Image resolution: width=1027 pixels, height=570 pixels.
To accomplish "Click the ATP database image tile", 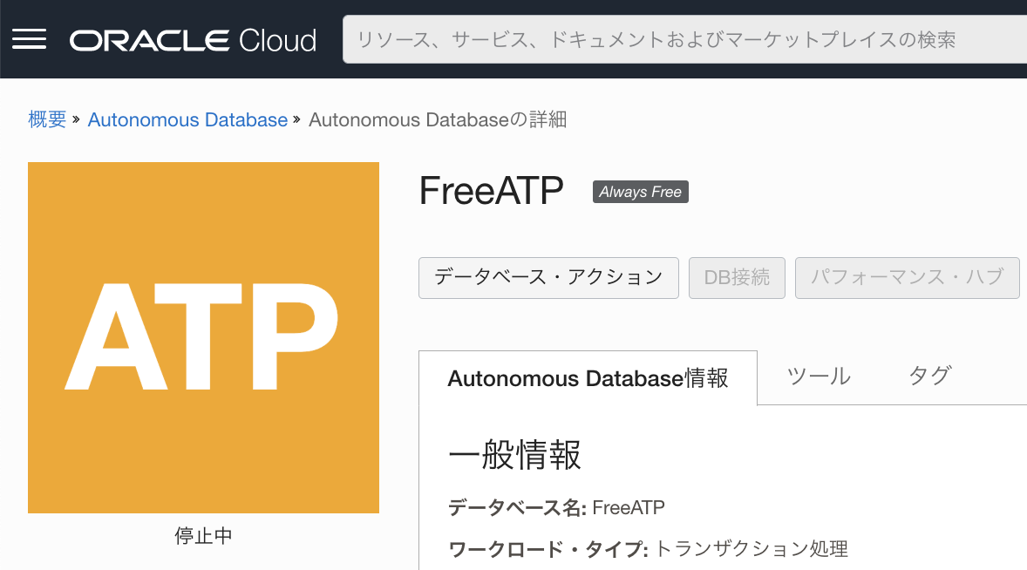I will tap(203, 336).
